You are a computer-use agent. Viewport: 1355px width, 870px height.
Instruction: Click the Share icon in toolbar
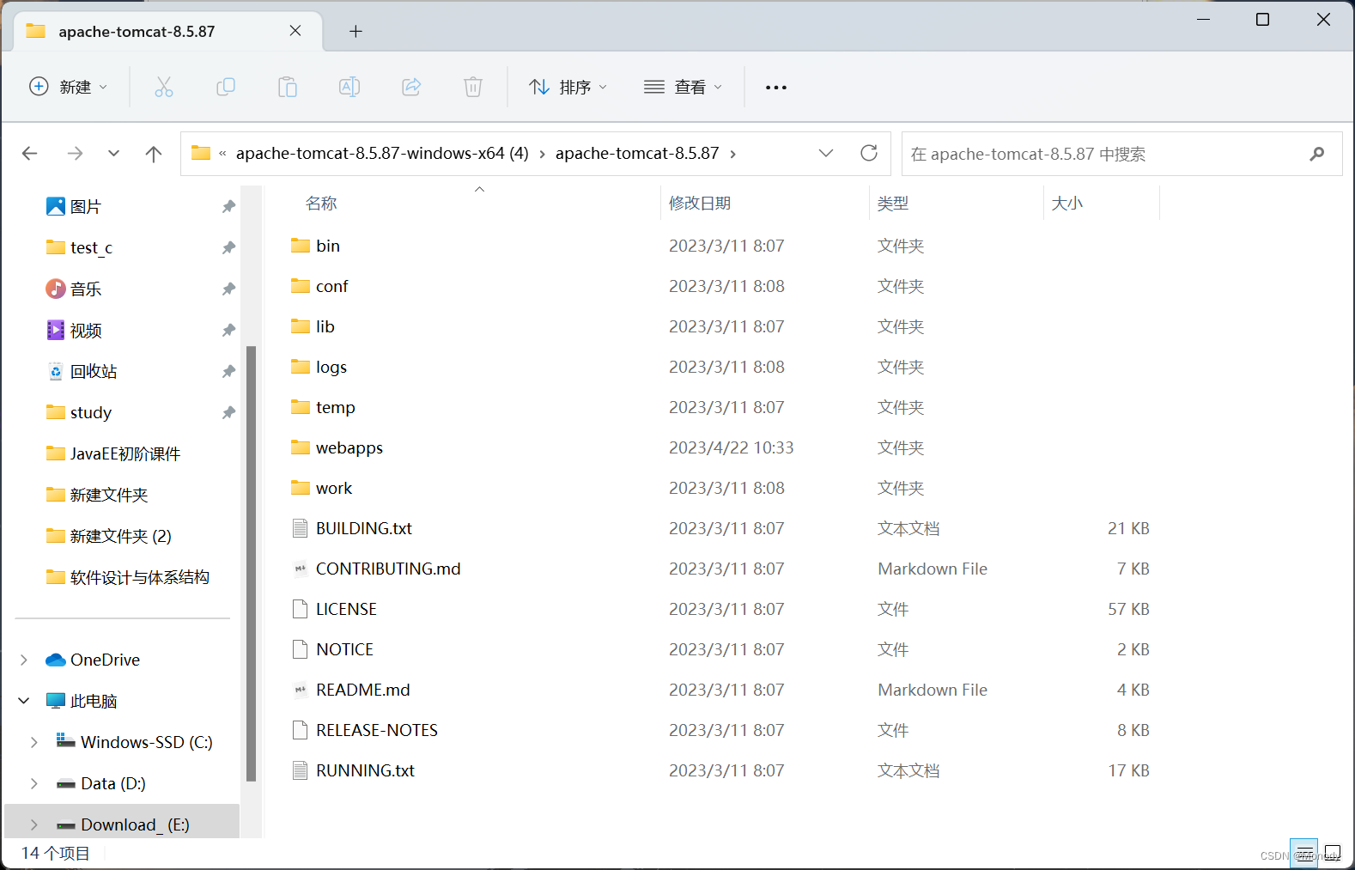(x=411, y=87)
